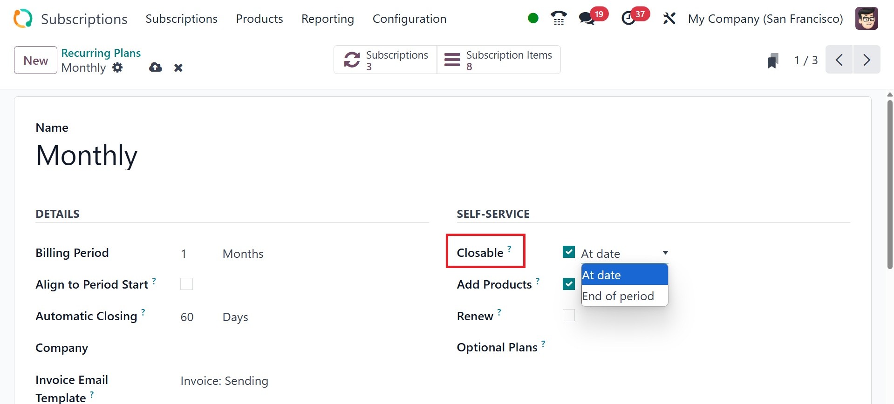Toggle Align to Period Start checkbox
This screenshot has width=894, height=404.
tap(186, 284)
